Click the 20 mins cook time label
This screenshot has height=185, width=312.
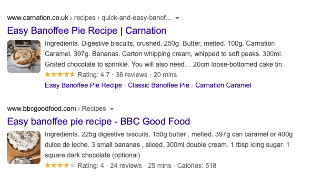[x=165, y=75]
